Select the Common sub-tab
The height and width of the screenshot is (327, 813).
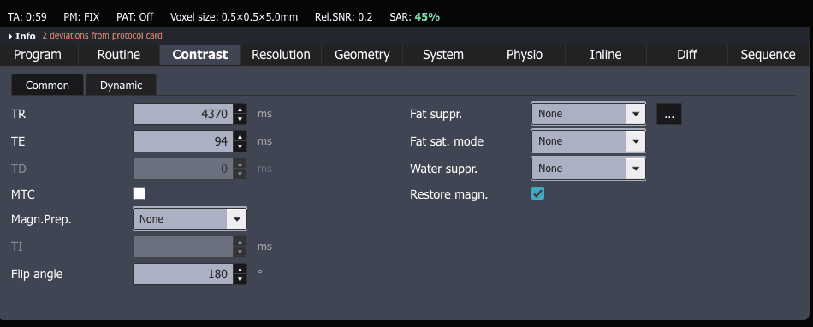(x=47, y=85)
